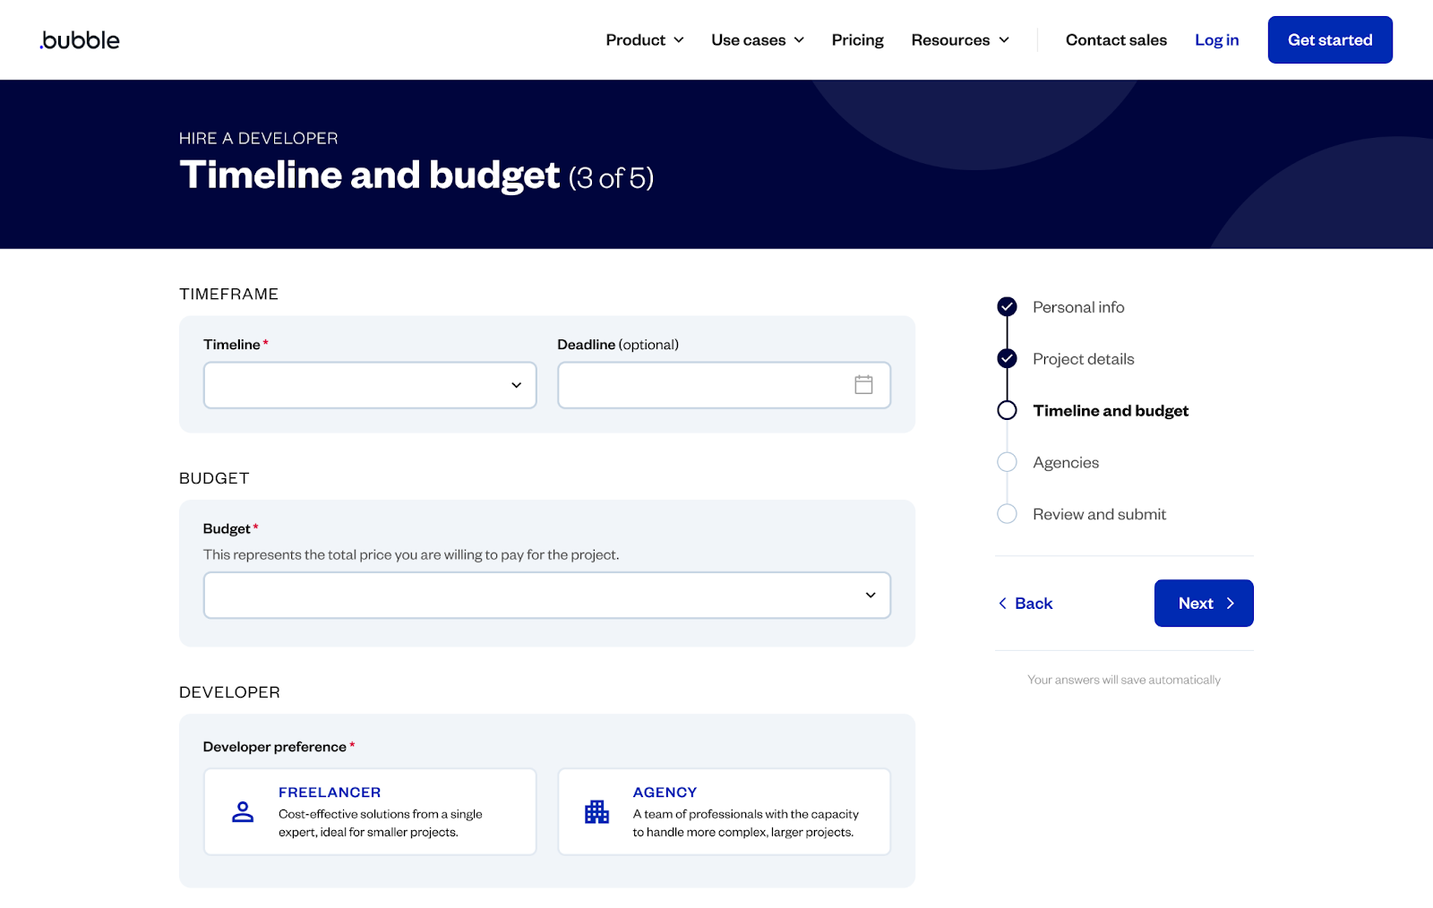
Task: Click the back chevron next to Back
Action: coord(1003,604)
